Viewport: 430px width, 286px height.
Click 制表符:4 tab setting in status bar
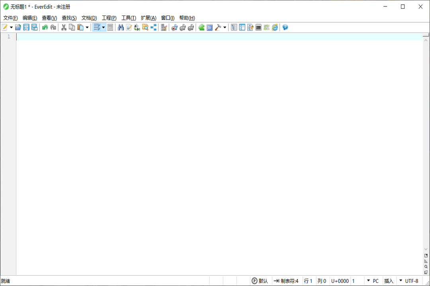(286, 281)
